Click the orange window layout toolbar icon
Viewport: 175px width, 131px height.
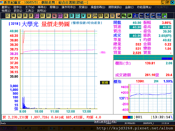coord(118,16)
